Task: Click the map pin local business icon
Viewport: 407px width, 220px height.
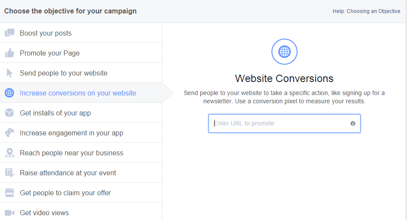Action: pyautogui.click(x=10, y=153)
